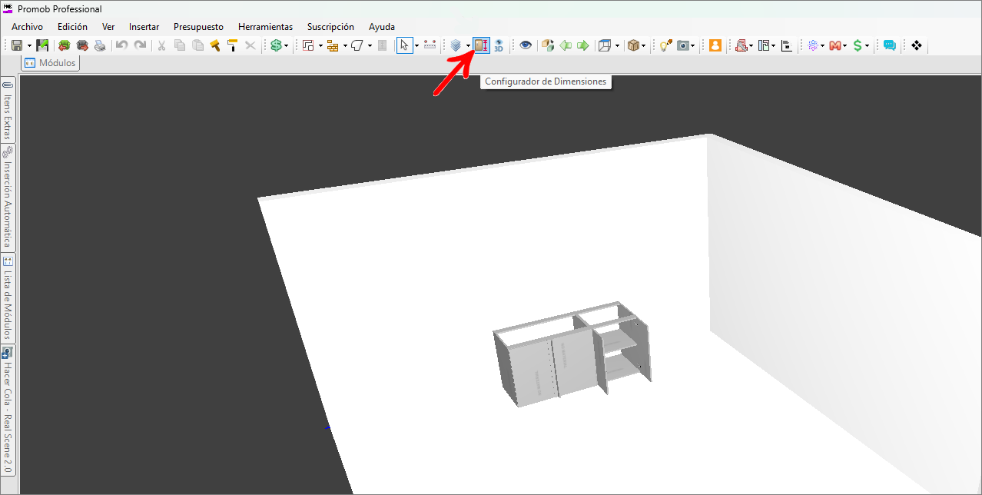The height and width of the screenshot is (495, 982).
Task: Toggle the 3D view button
Action: coord(498,45)
